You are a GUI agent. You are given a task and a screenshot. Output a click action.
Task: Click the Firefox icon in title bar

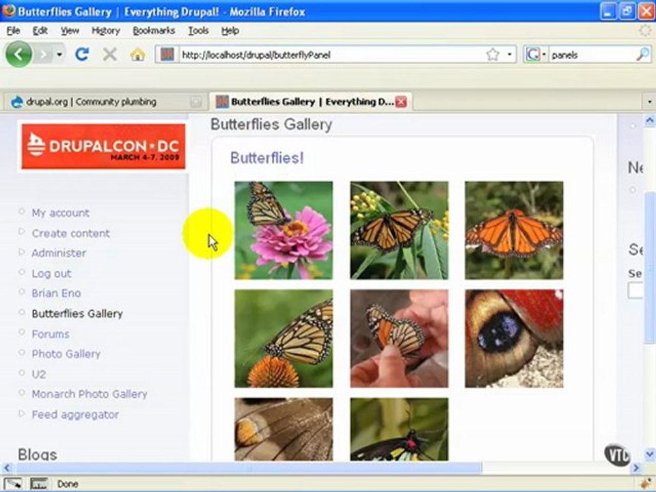pos(8,10)
